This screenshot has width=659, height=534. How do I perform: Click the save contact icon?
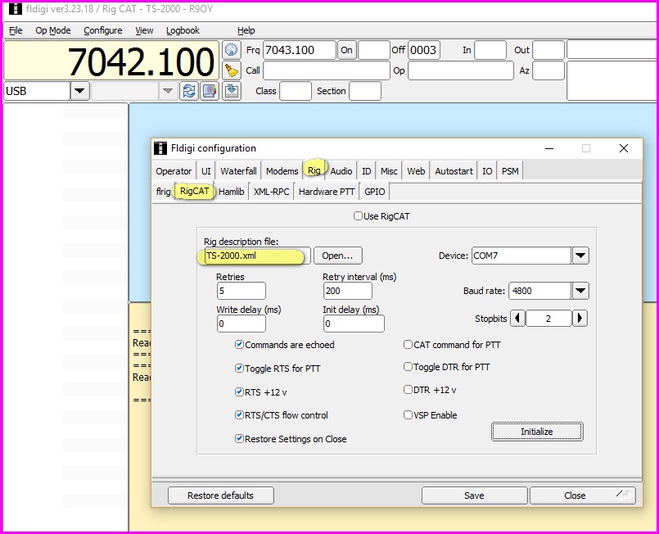(232, 91)
